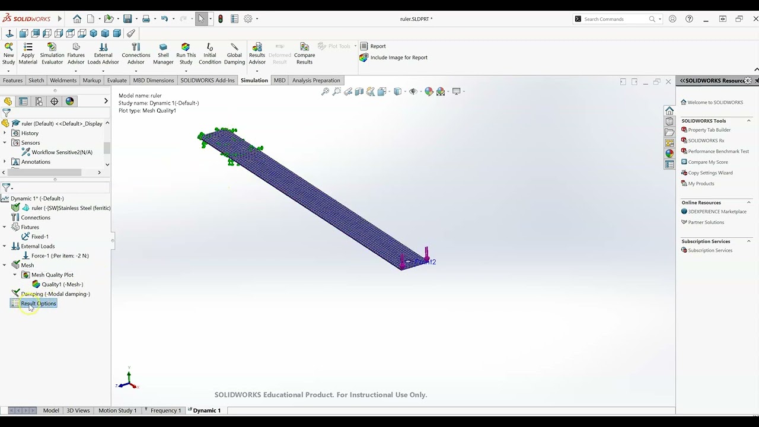Screen dimensions: 759x427
Task: Open the DisplayManager color ball tab
Action: (69, 101)
